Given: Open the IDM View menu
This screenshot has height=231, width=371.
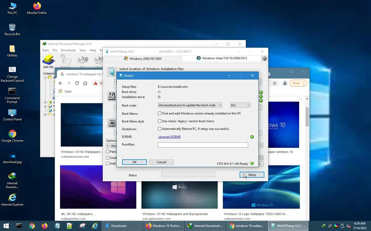Looking at the screenshot, I should [x=83, y=50].
